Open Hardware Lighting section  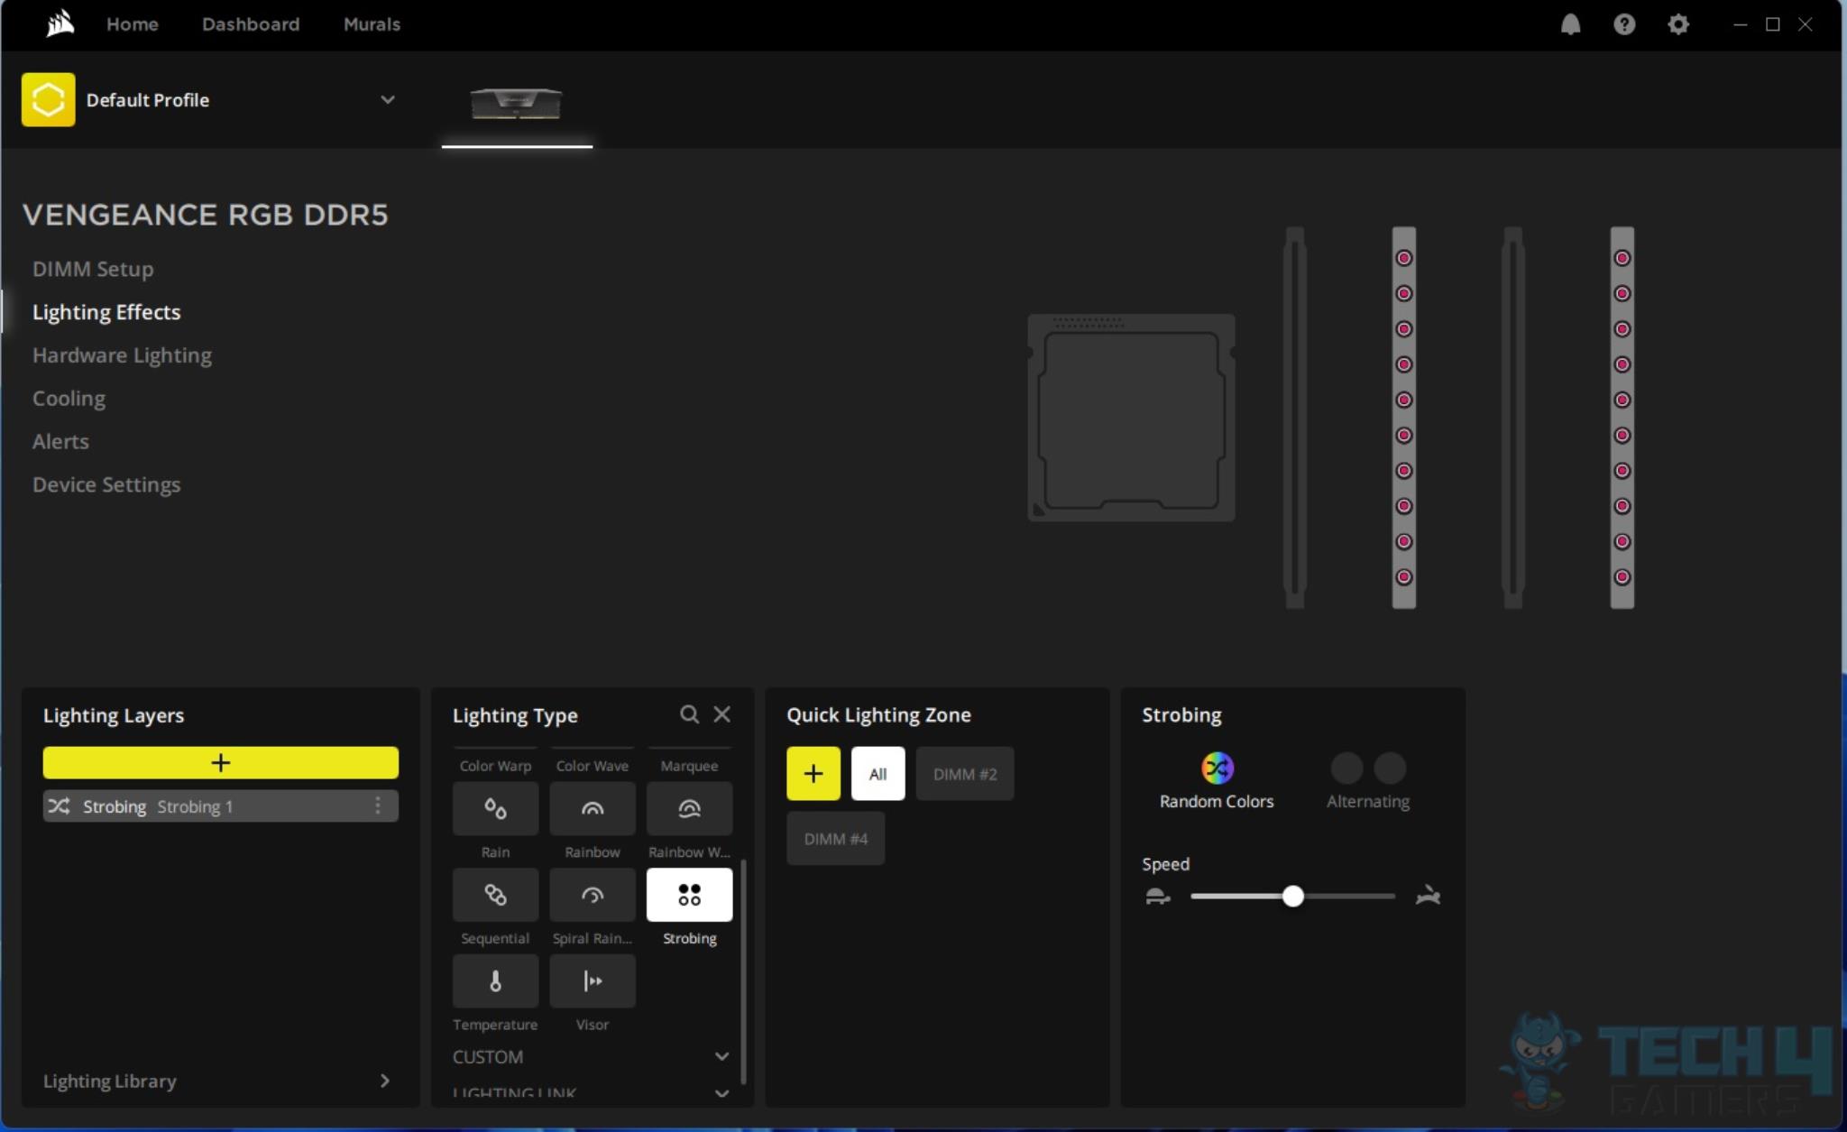(122, 355)
